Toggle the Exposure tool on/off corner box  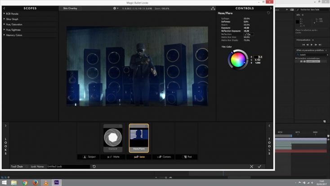tap(120, 126)
